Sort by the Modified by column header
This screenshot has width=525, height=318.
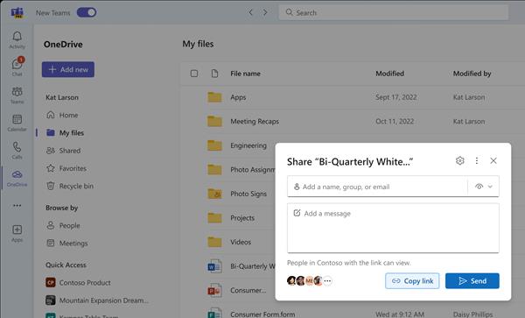click(x=472, y=74)
